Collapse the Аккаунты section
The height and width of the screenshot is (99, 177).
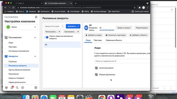click(35, 56)
